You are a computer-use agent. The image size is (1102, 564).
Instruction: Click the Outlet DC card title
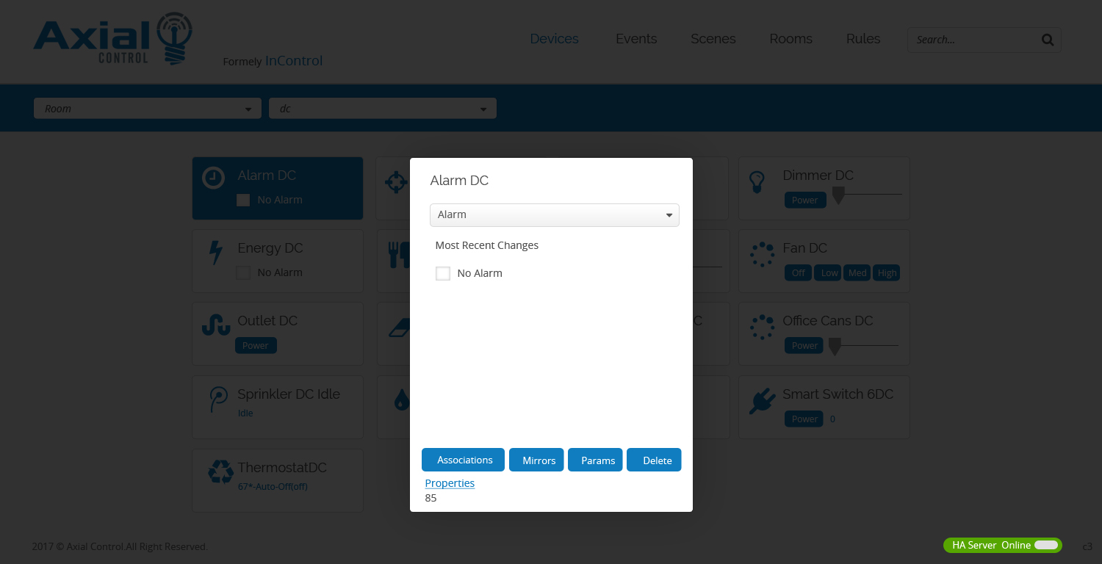tap(267, 321)
